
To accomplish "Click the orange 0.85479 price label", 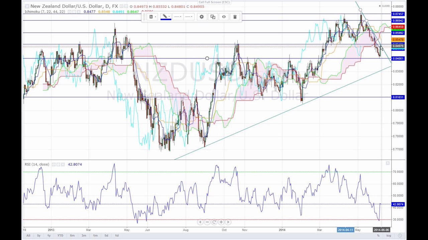I will pyautogui.click(x=398, y=40).
